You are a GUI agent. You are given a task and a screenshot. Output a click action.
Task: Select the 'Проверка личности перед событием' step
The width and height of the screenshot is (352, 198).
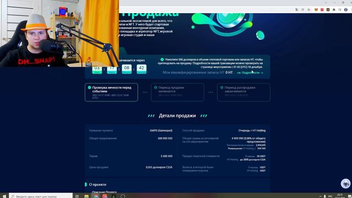tap(111, 92)
